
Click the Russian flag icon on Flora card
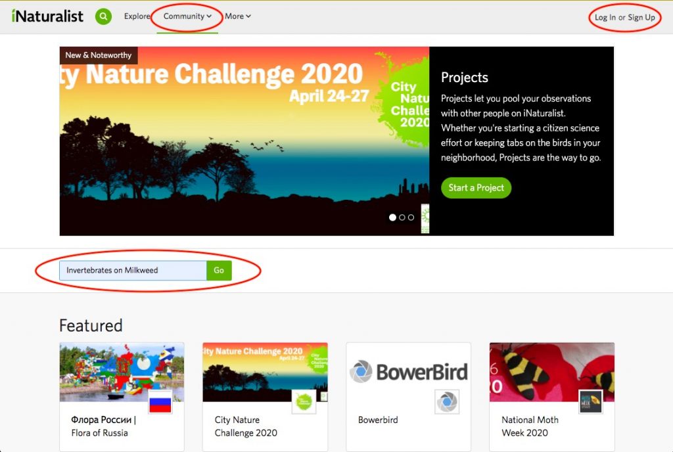160,402
